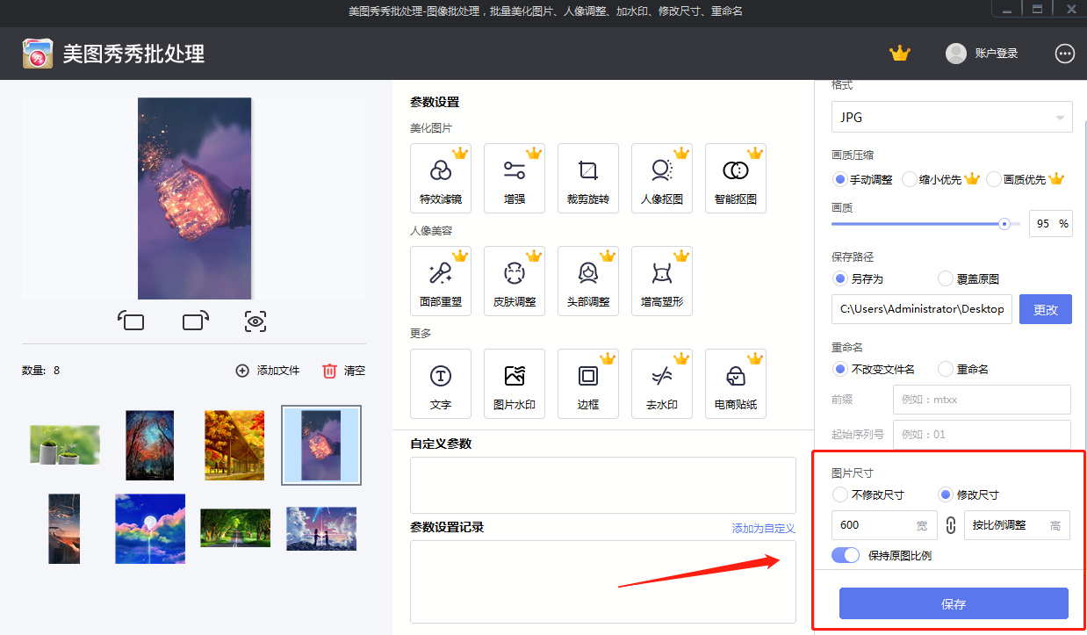Toggle 保持原图比例 switch
The height and width of the screenshot is (635, 1087).
click(x=846, y=555)
